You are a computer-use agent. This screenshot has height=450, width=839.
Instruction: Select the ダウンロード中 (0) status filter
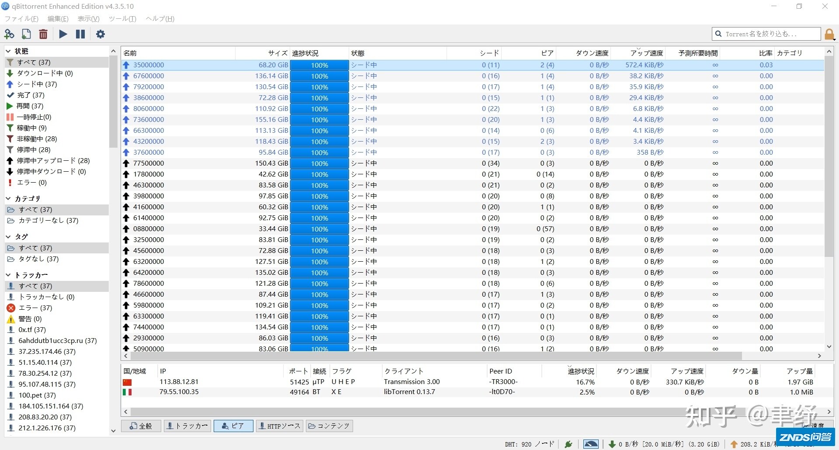[57, 73]
